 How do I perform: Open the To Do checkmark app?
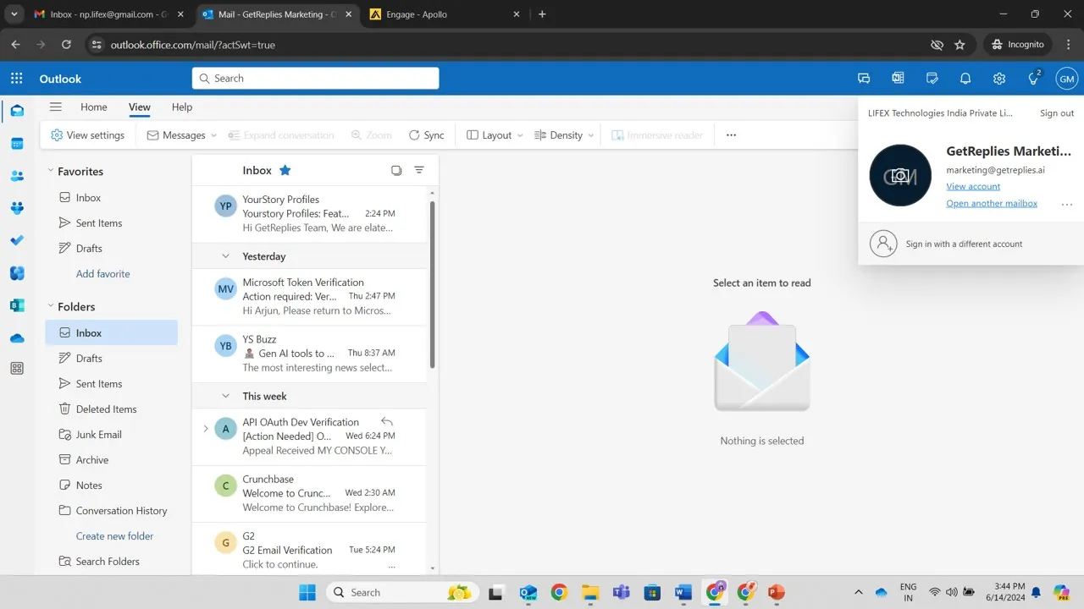pyautogui.click(x=17, y=240)
